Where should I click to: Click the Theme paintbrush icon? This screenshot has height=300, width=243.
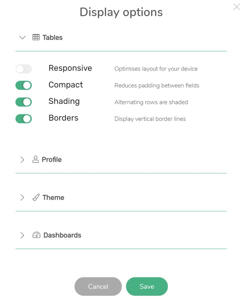36,197
